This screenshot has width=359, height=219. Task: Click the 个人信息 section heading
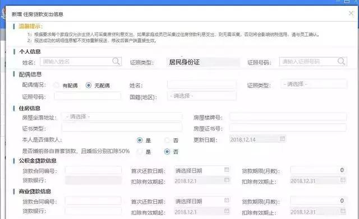30,52
